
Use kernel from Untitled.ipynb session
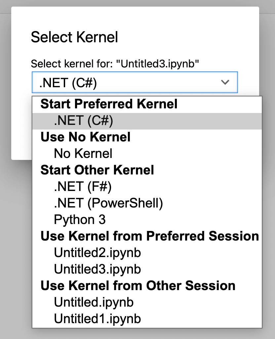pos(94,302)
